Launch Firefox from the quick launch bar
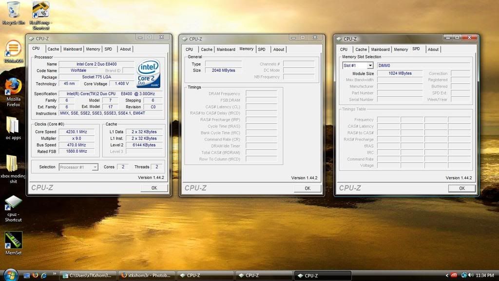 point(35,275)
